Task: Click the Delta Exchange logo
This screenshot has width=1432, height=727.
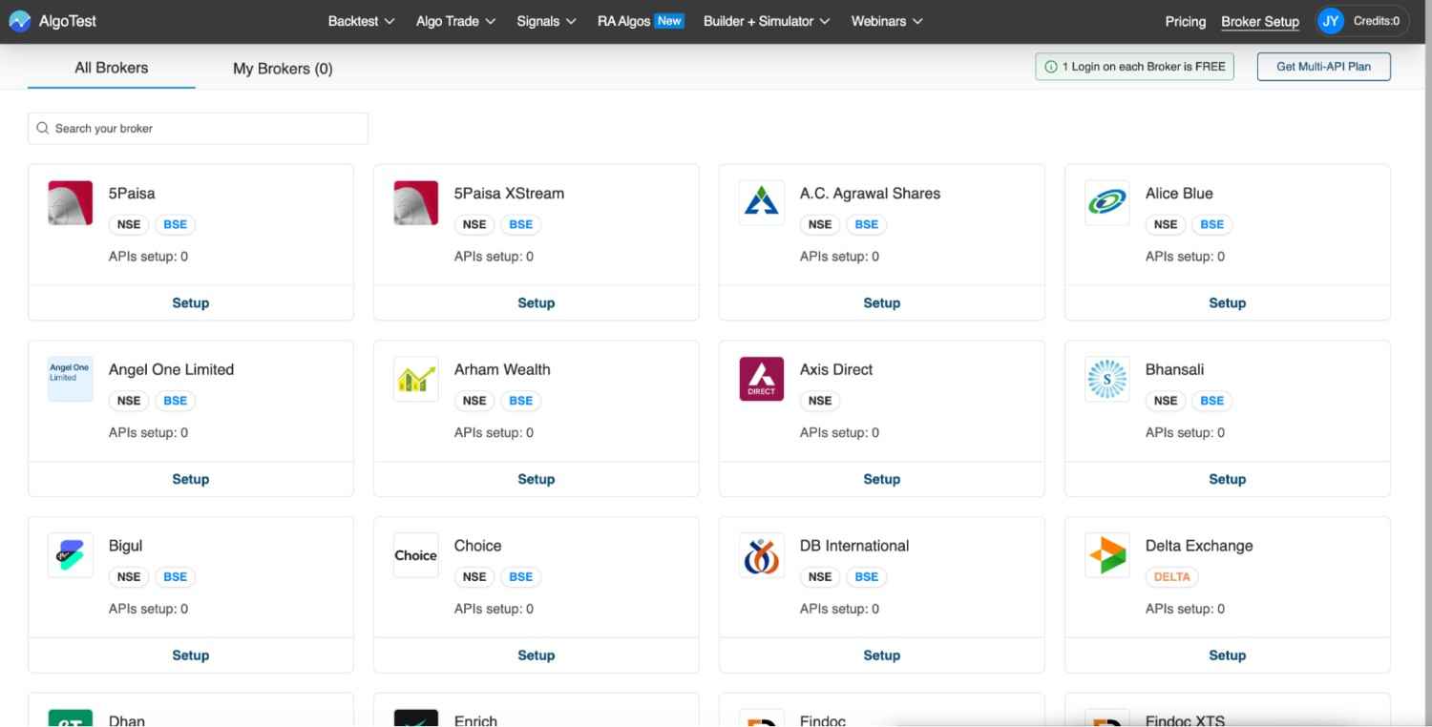Action: pos(1107,555)
